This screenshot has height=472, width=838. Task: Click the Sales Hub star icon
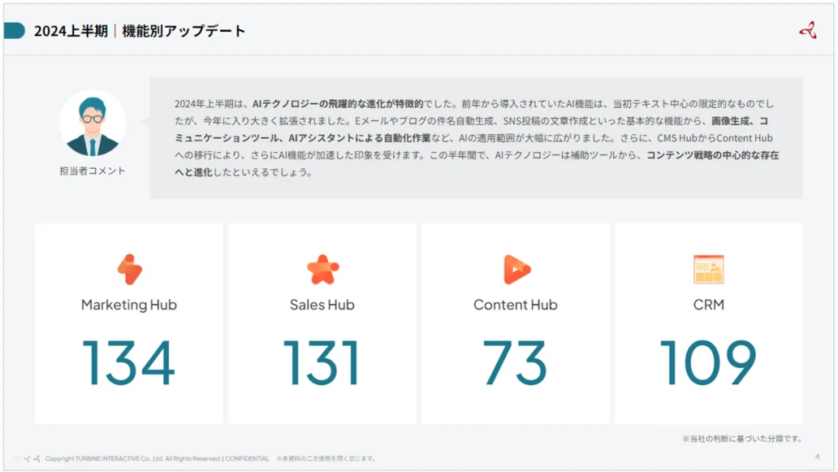click(323, 270)
